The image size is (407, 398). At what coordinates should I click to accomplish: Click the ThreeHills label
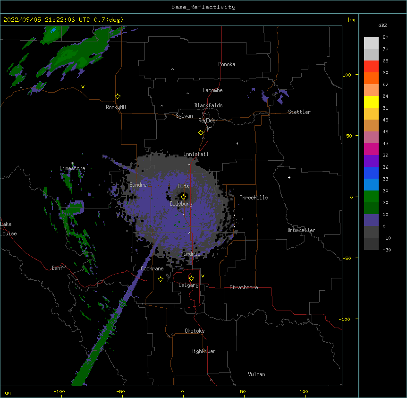coord(254,198)
